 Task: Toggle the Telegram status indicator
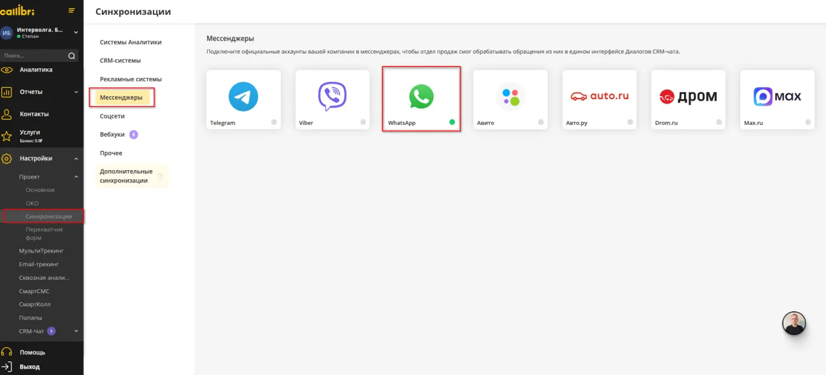(274, 122)
